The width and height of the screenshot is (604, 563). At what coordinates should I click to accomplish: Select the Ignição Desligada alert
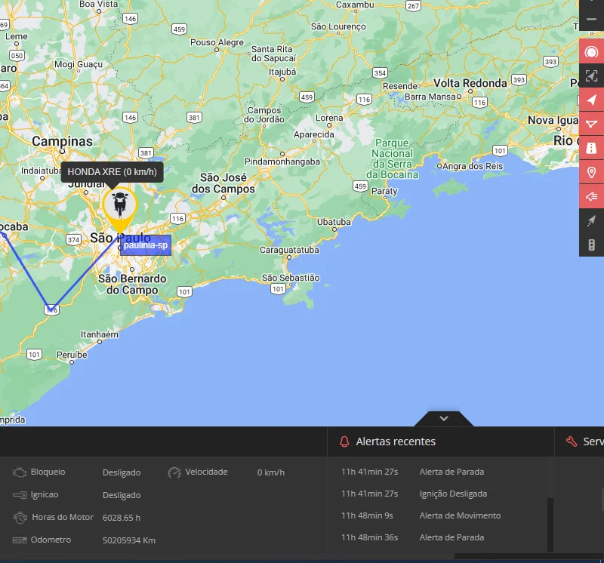[x=453, y=494]
